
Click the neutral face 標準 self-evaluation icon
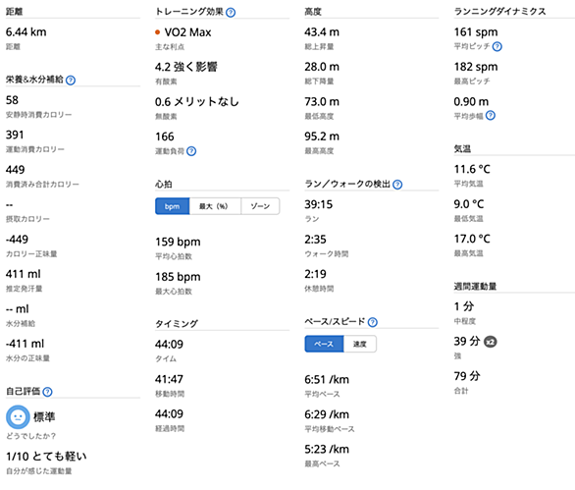click(x=18, y=417)
